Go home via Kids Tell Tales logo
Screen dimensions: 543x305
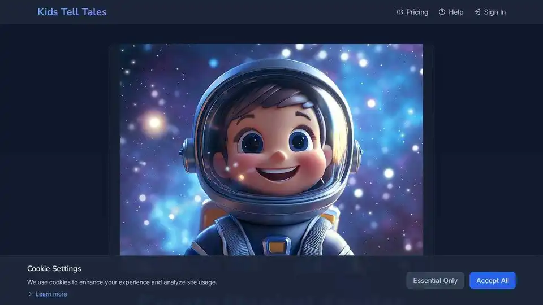pyautogui.click(x=72, y=12)
